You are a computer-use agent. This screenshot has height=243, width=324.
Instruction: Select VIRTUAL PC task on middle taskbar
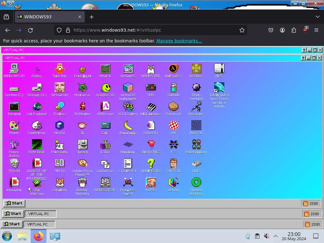pyautogui.click(x=40, y=214)
